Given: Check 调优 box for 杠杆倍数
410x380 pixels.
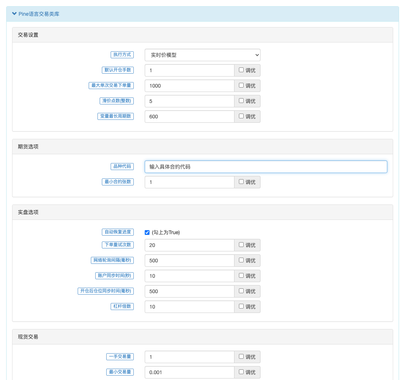Looking at the screenshot, I should tap(241, 306).
